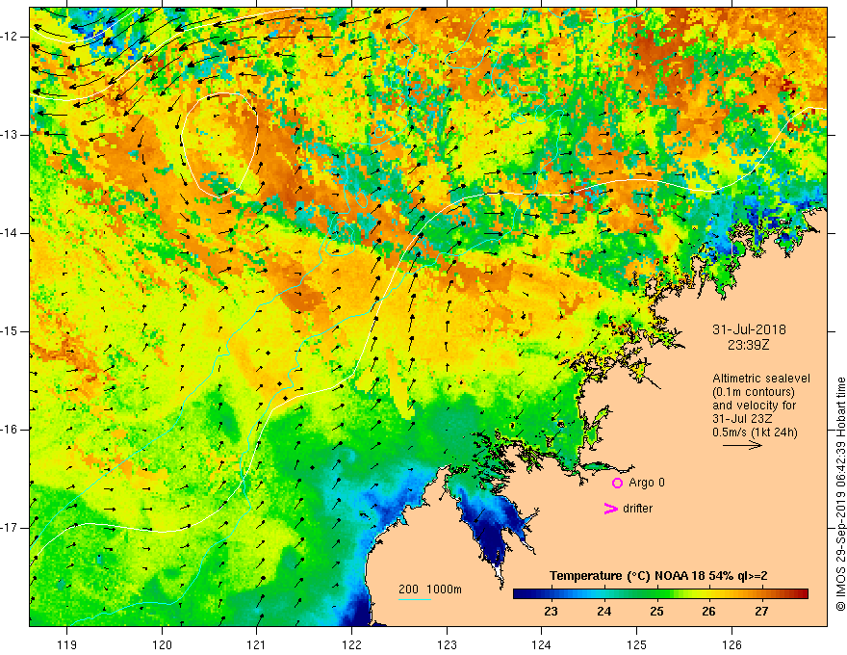Click the 24 value on temperature scale
Viewport: 847px width, 655px height.
tap(603, 612)
